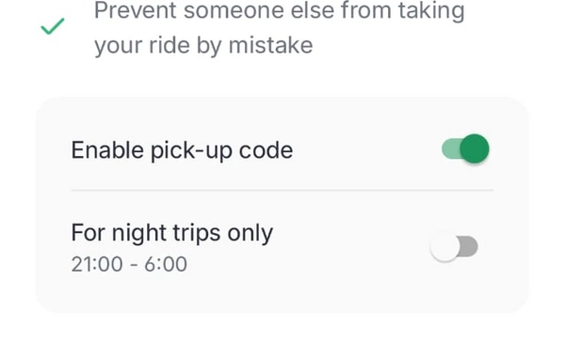Click the white knob of night trips toggle
The width and height of the screenshot is (565, 357).
(x=445, y=247)
